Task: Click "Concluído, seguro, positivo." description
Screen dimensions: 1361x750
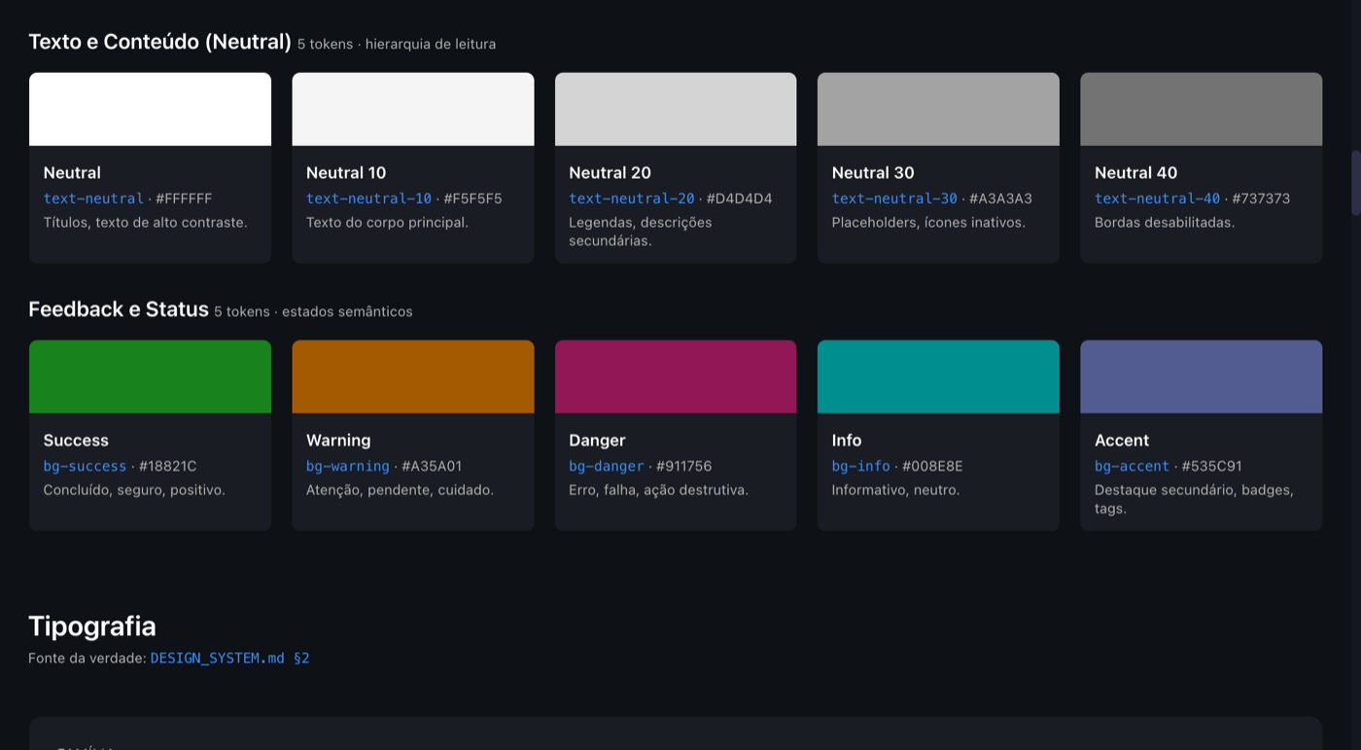Action: (x=134, y=490)
